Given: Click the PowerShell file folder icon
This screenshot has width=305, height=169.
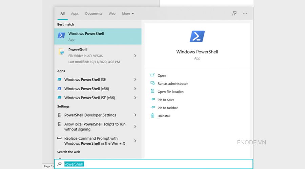Looking at the screenshot, I should coord(61,52).
